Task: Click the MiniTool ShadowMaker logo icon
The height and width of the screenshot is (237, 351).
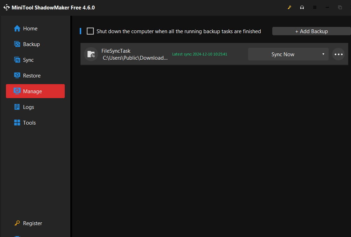Action: 7,7
